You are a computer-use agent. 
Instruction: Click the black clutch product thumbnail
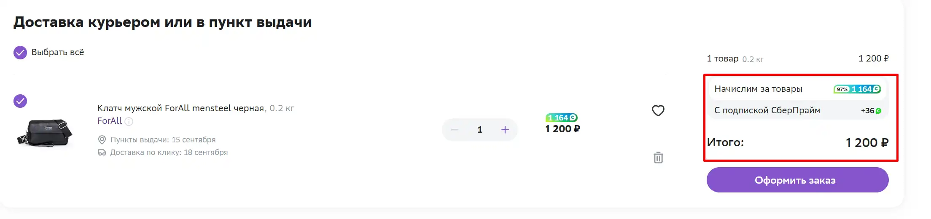[x=45, y=132]
